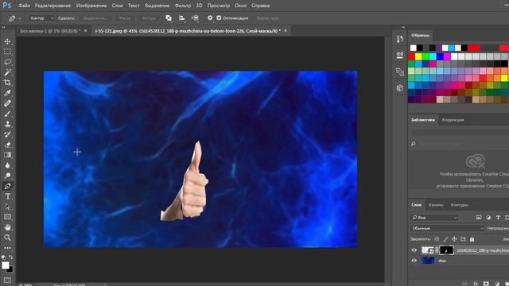Switch to the Каналы tab

pyautogui.click(x=436, y=205)
